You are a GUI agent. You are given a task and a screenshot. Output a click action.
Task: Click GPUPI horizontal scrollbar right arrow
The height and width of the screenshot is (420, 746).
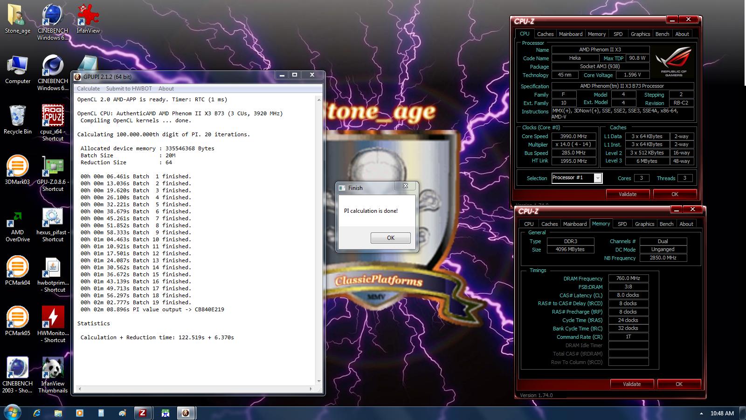tap(311, 389)
